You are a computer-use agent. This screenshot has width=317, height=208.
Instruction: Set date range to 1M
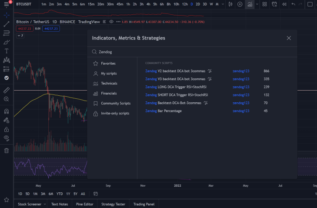click(35, 194)
